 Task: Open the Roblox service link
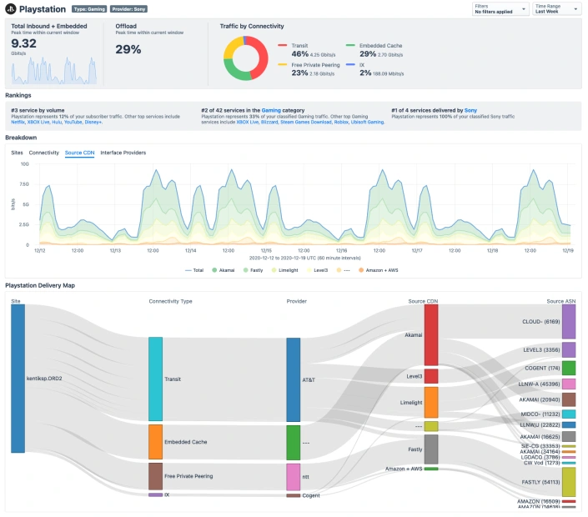pyautogui.click(x=341, y=122)
